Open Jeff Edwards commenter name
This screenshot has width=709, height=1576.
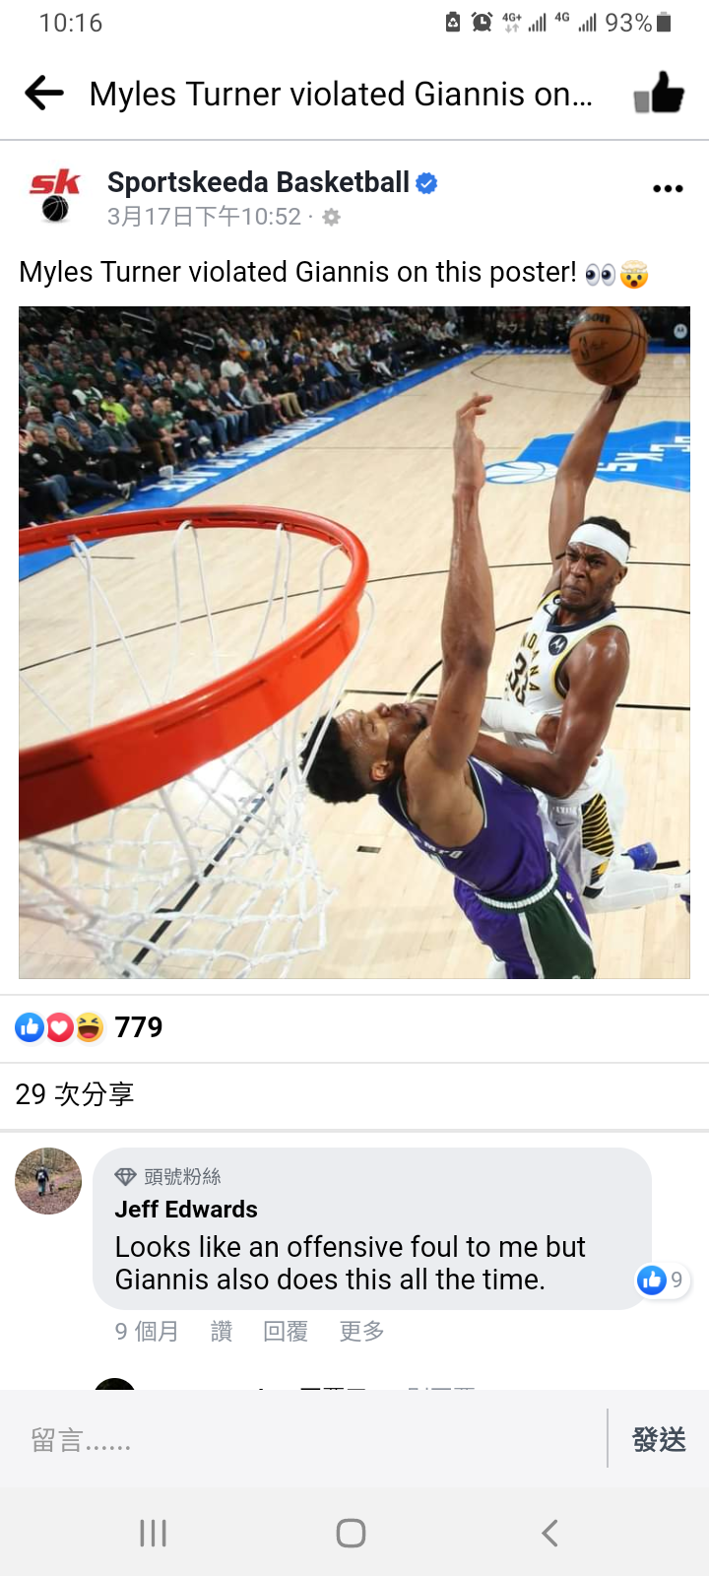(x=186, y=1210)
